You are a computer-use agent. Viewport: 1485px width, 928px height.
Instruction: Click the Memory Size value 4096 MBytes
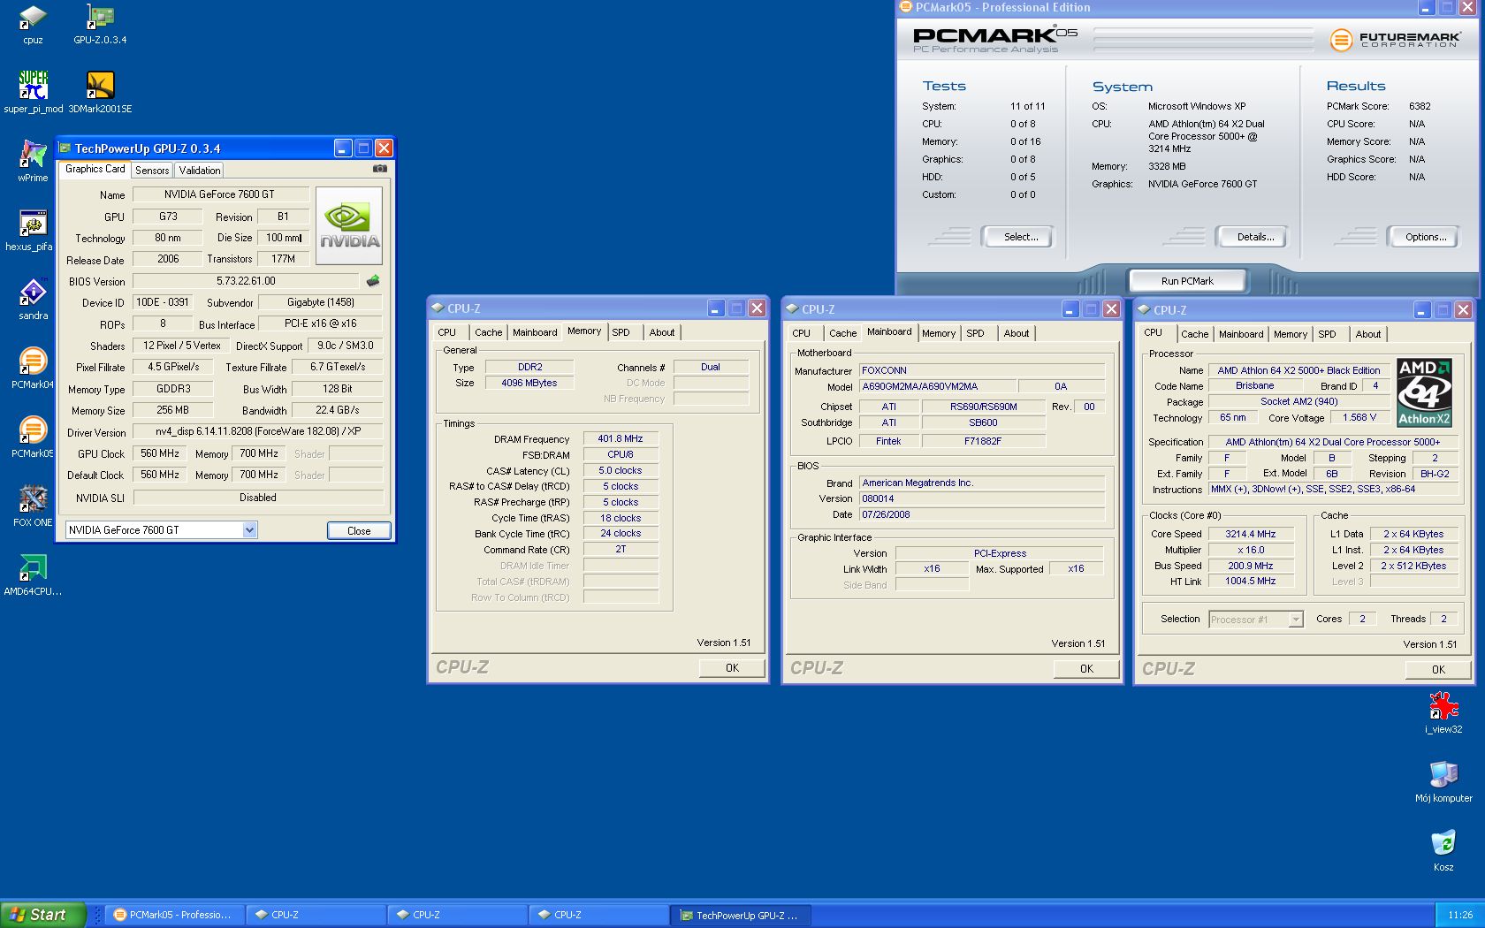pyautogui.click(x=529, y=383)
